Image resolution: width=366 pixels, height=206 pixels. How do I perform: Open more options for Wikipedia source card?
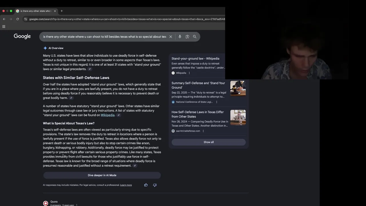189,73
